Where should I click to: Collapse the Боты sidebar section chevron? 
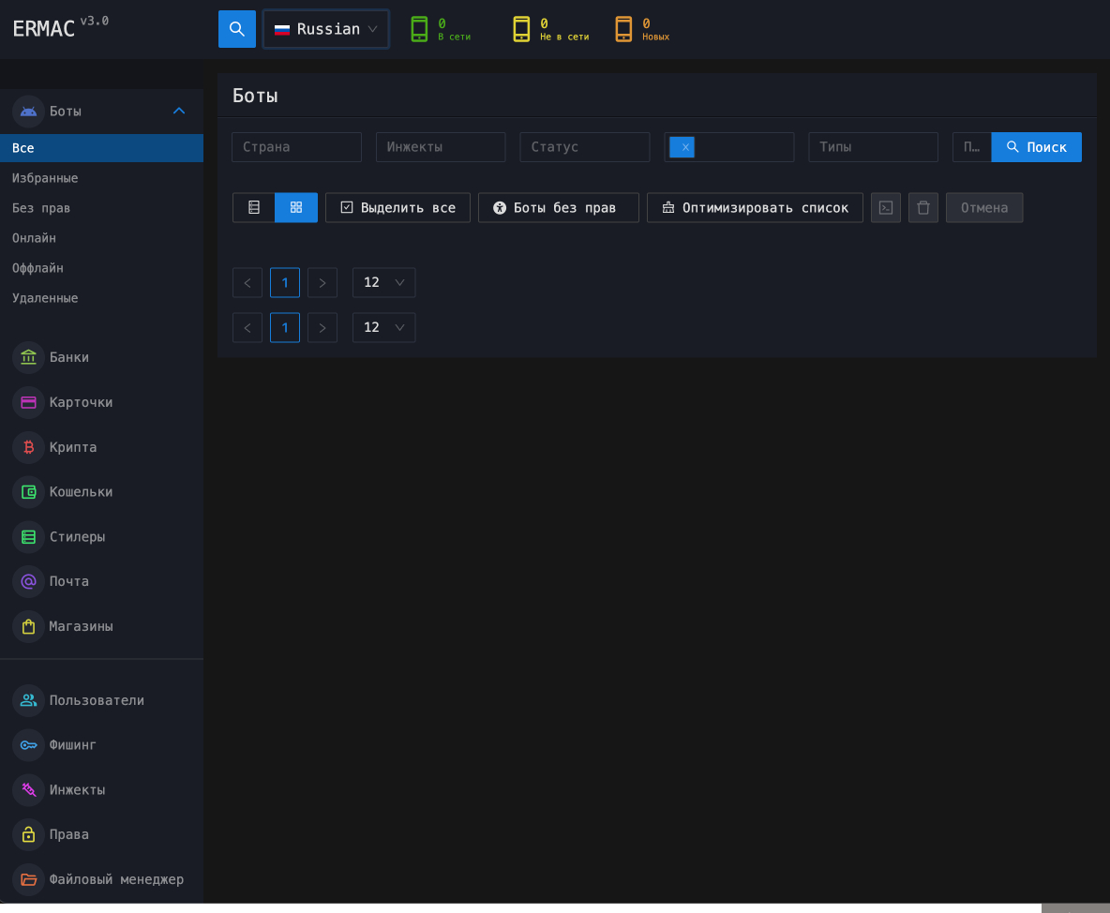click(179, 111)
